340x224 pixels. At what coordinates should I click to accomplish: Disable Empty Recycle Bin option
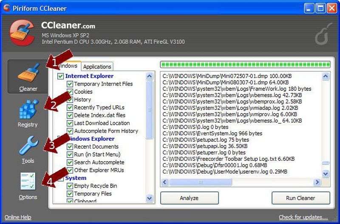tap(70, 186)
